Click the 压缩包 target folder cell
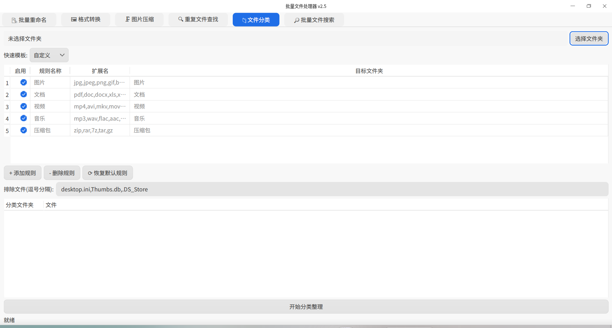 tap(369, 130)
